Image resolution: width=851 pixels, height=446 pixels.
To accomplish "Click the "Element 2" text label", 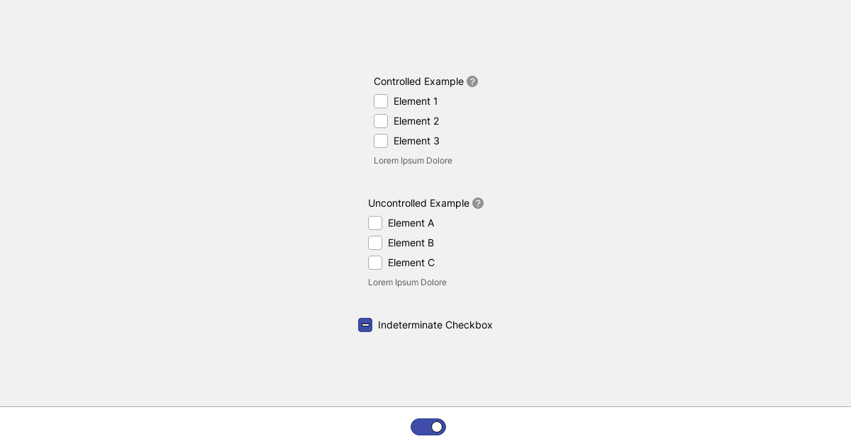I will 416,121.
